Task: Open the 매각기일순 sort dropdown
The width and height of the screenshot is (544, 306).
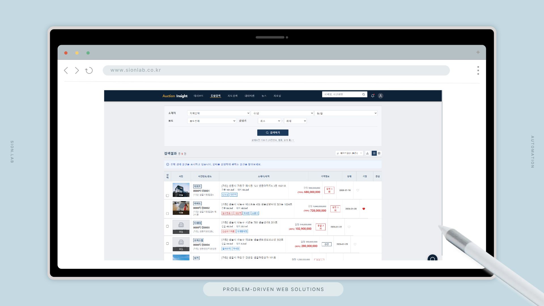Action: coord(349,153)
